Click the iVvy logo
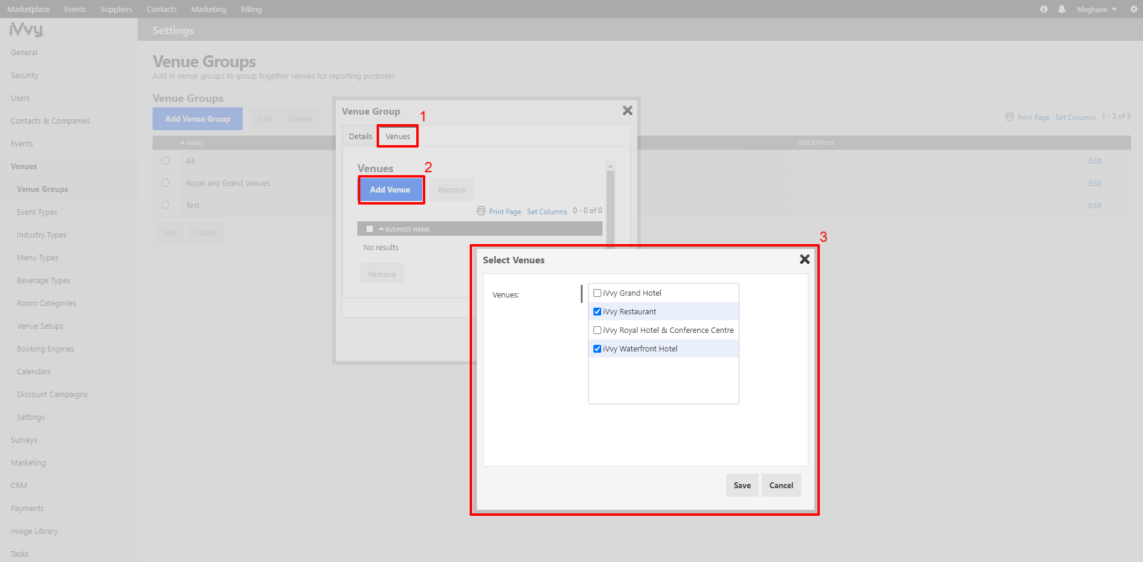1143x562 pixels. (27, 29)
